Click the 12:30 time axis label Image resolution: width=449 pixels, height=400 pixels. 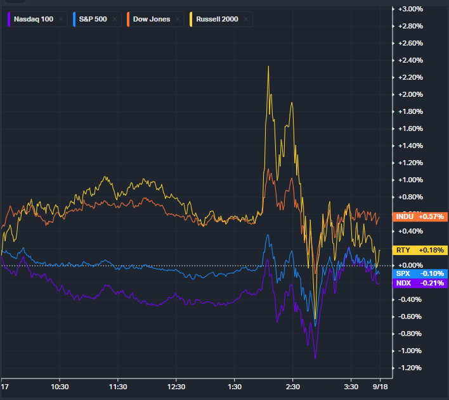176,387
